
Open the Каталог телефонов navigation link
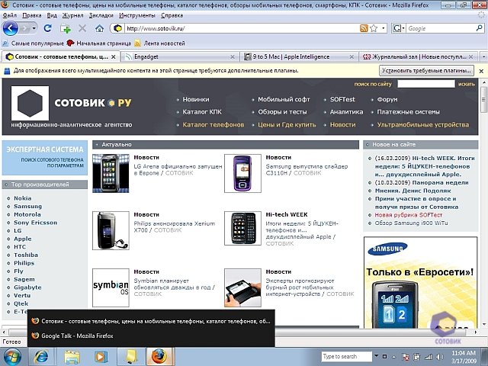pyautogui.click(x=213, y=124)
